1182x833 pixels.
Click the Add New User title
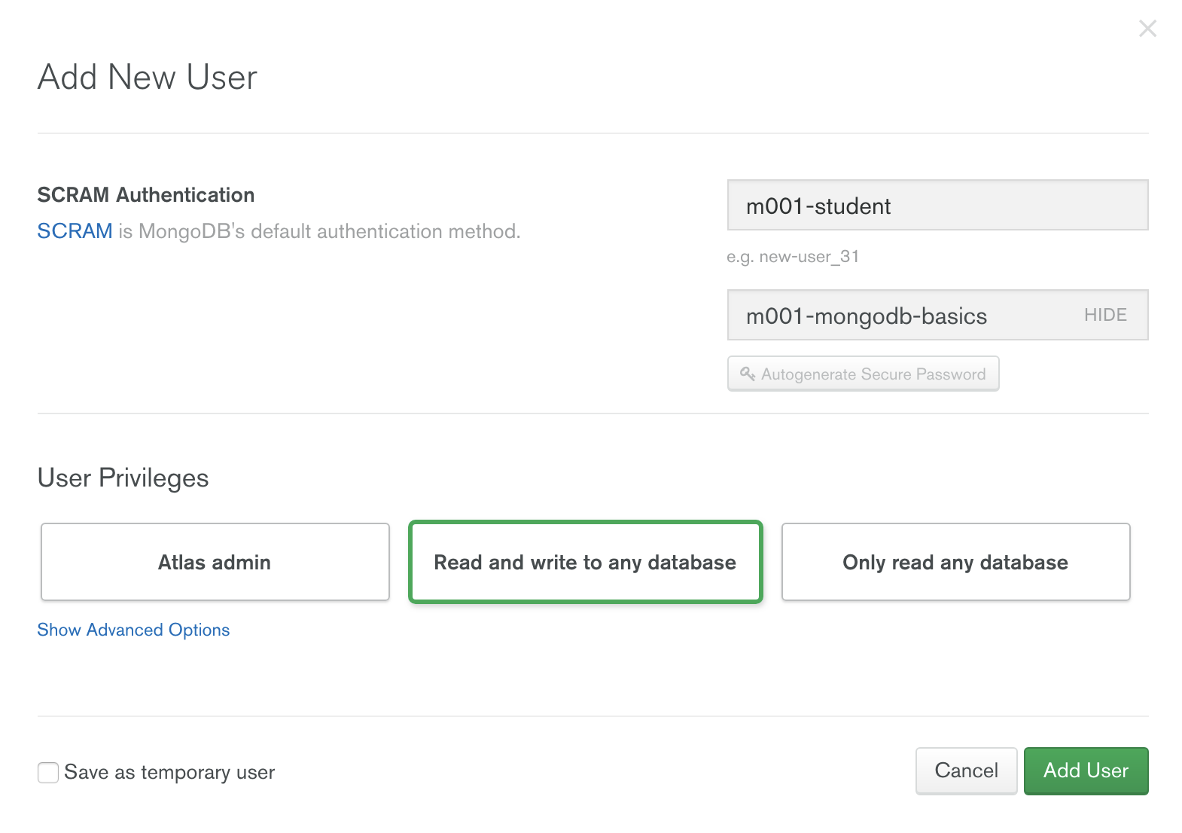point(148,77)
